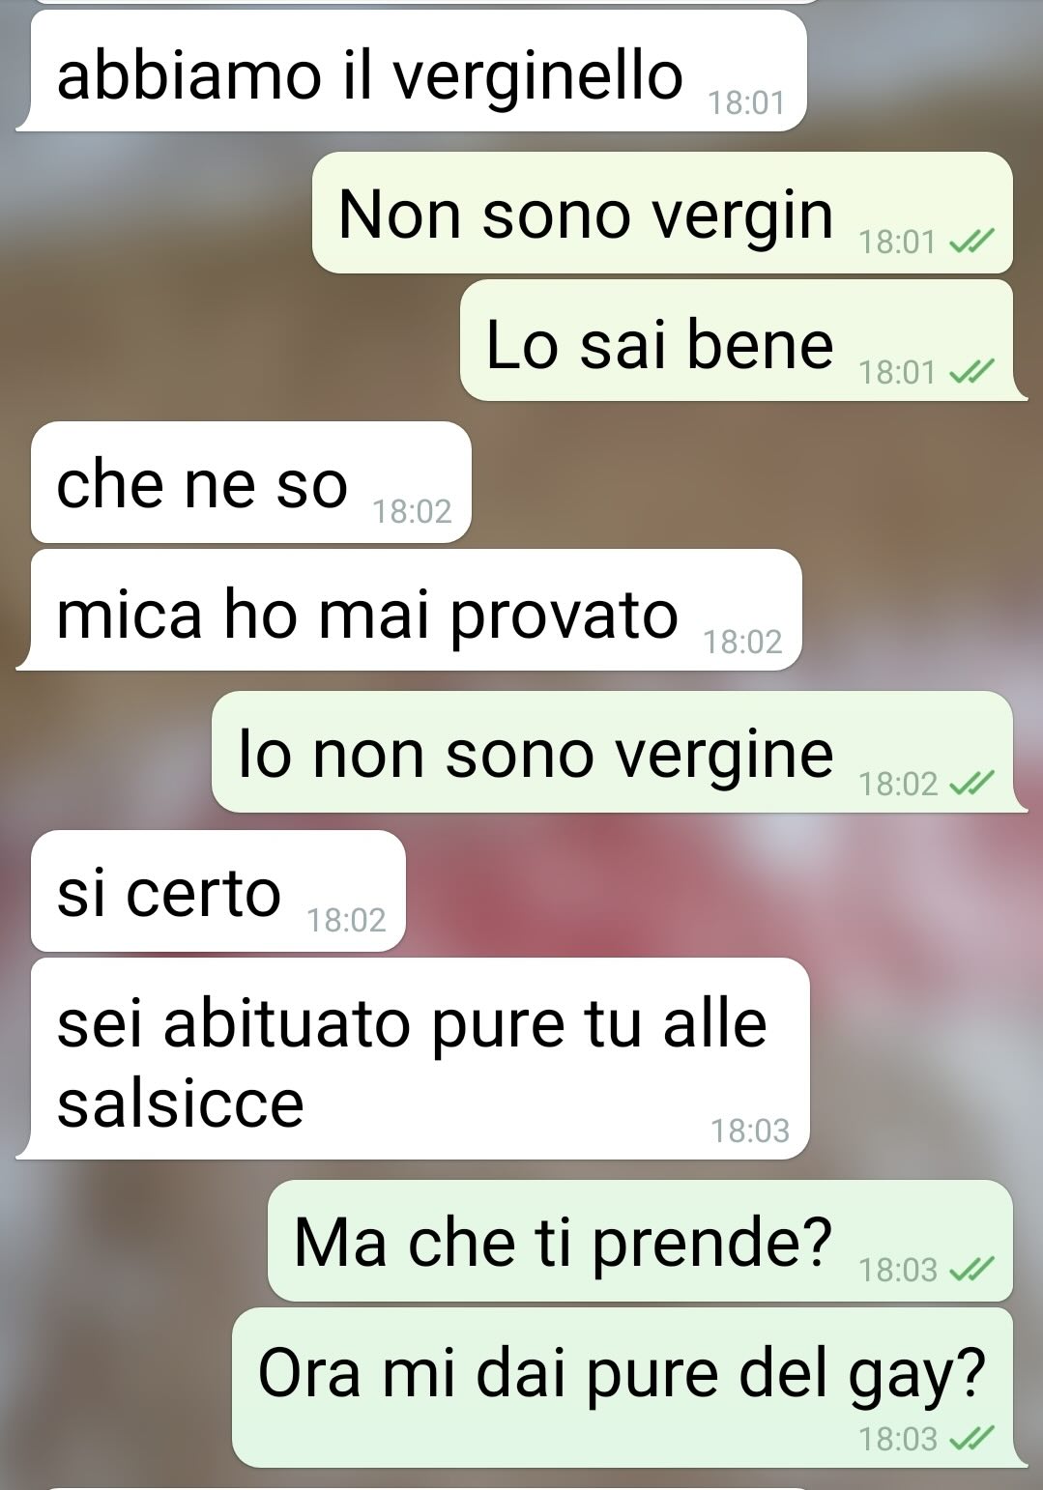The height and width of the screenshot is (1490, 1043).
Task: Tap the read ticks on "Ora mi dai pure del gay?"
Action: 971,1440
